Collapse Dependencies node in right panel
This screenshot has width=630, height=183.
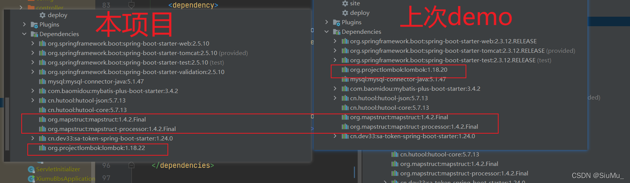327,32
